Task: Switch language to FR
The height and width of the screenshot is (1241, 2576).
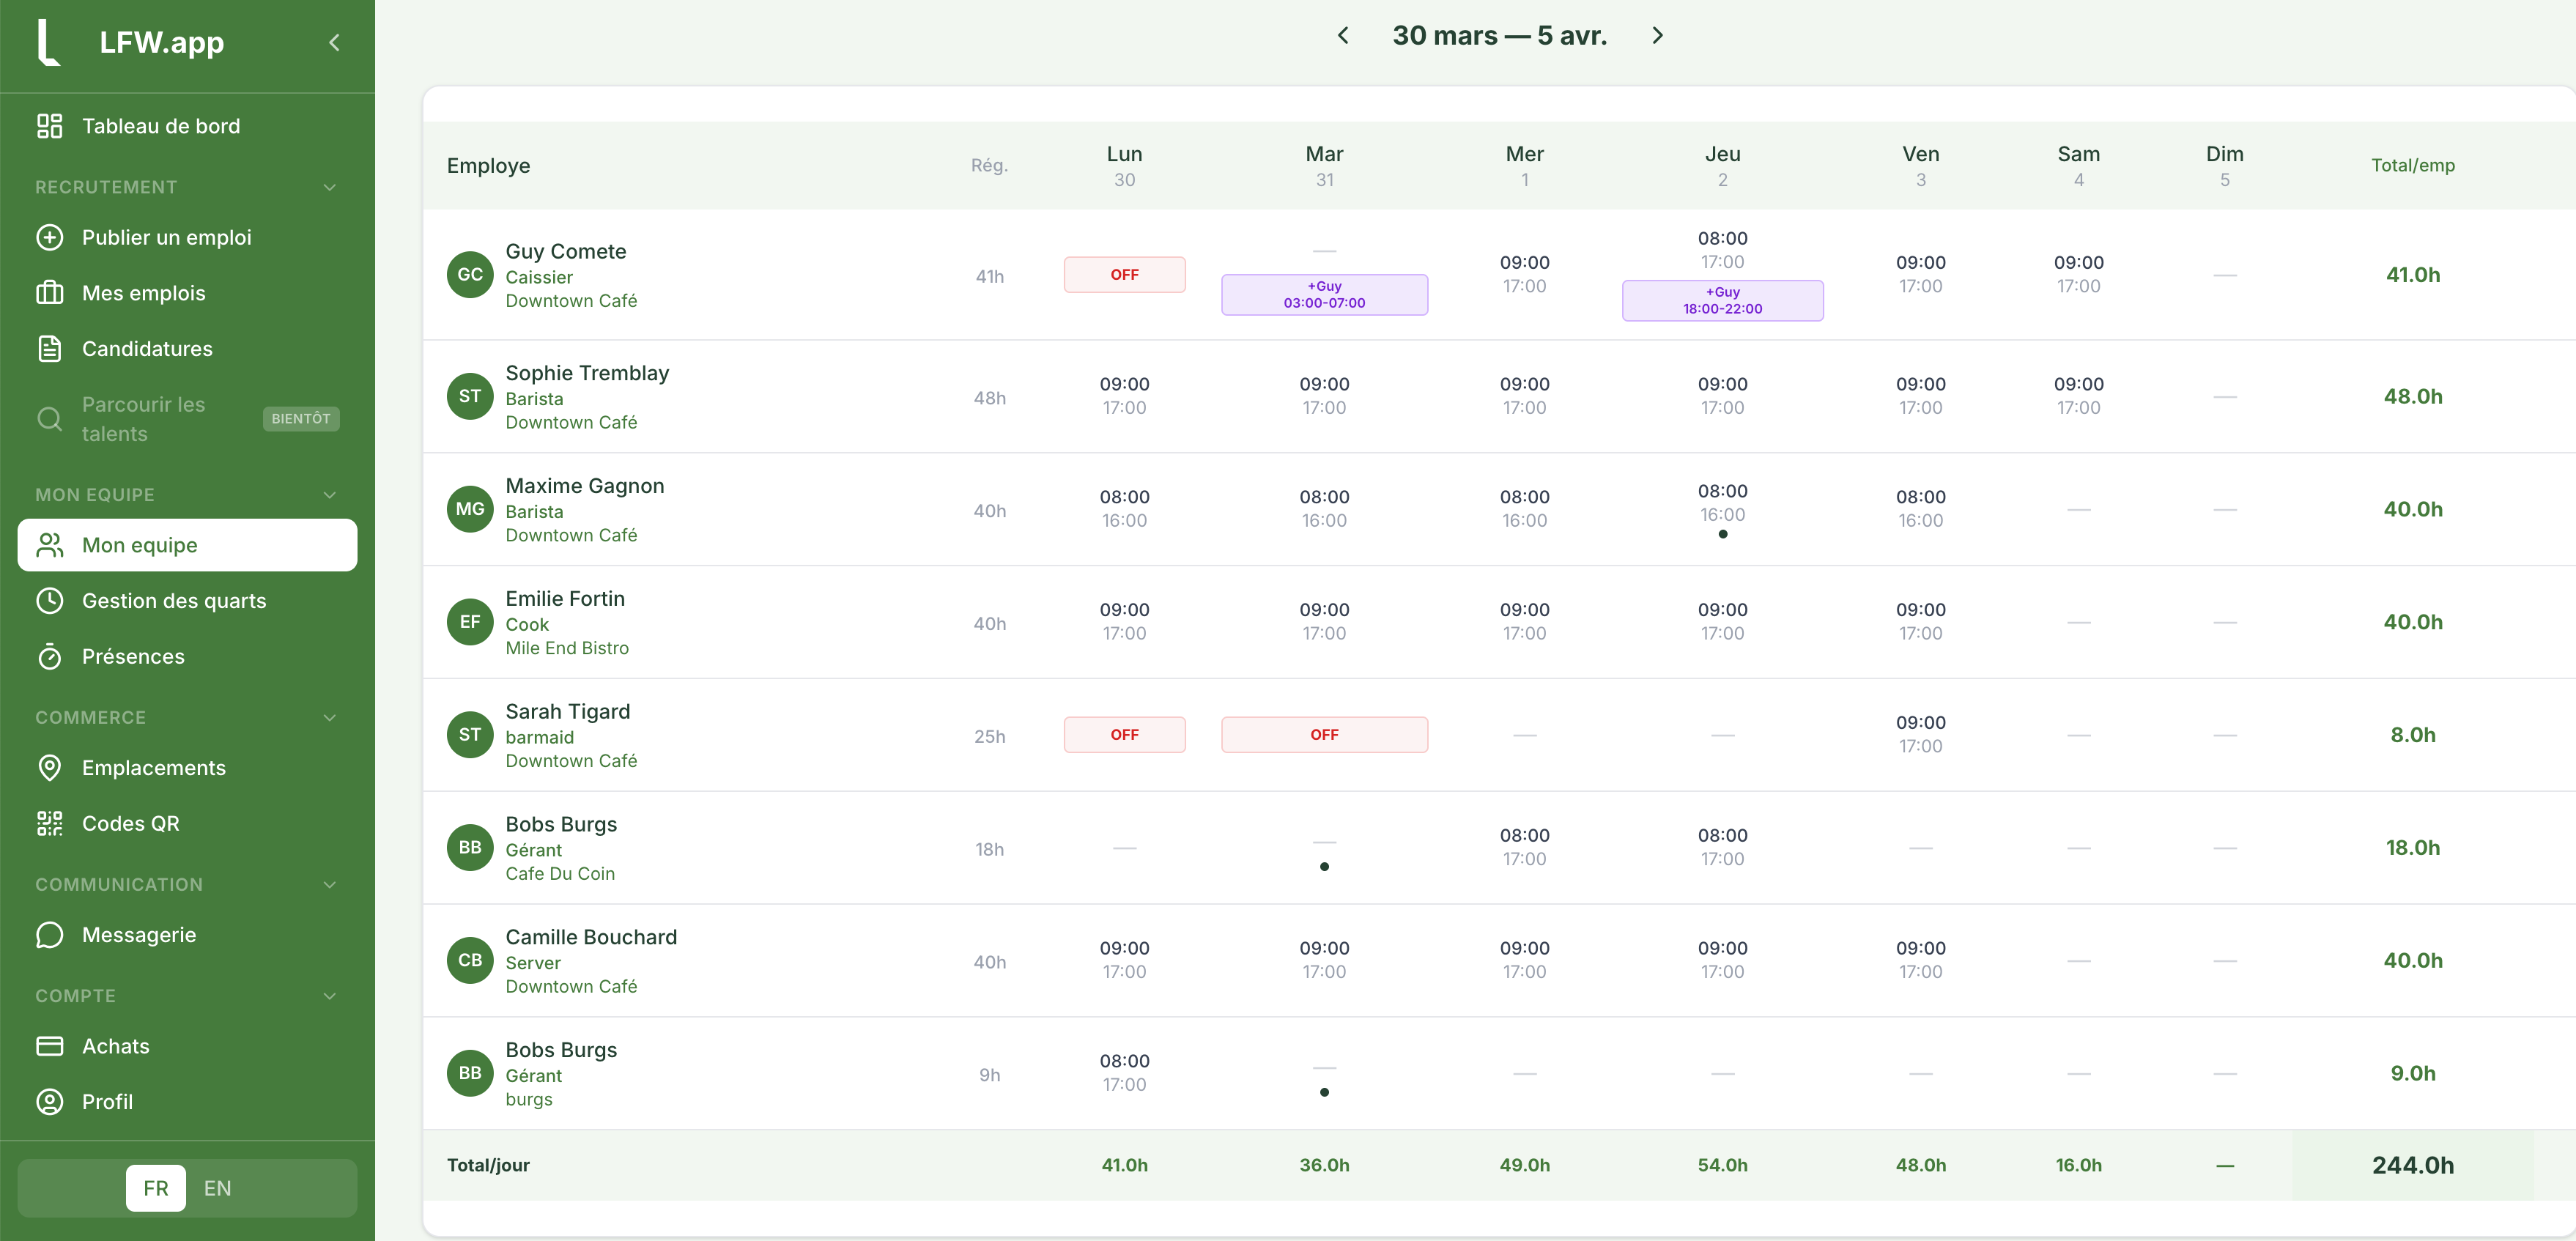Action: [x=155, y=1188]
